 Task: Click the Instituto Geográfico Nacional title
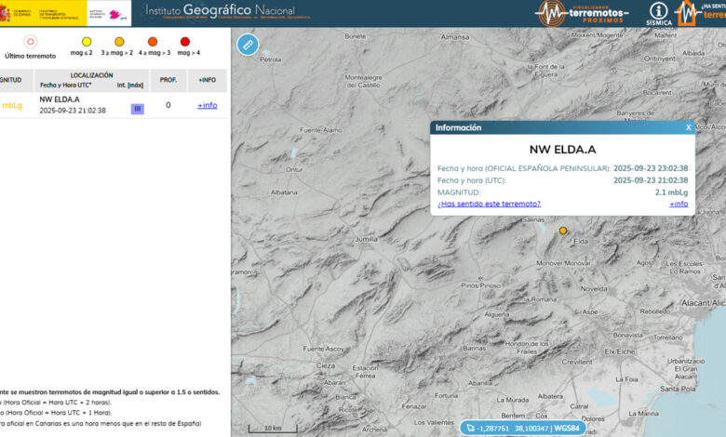tap(220, 11)
